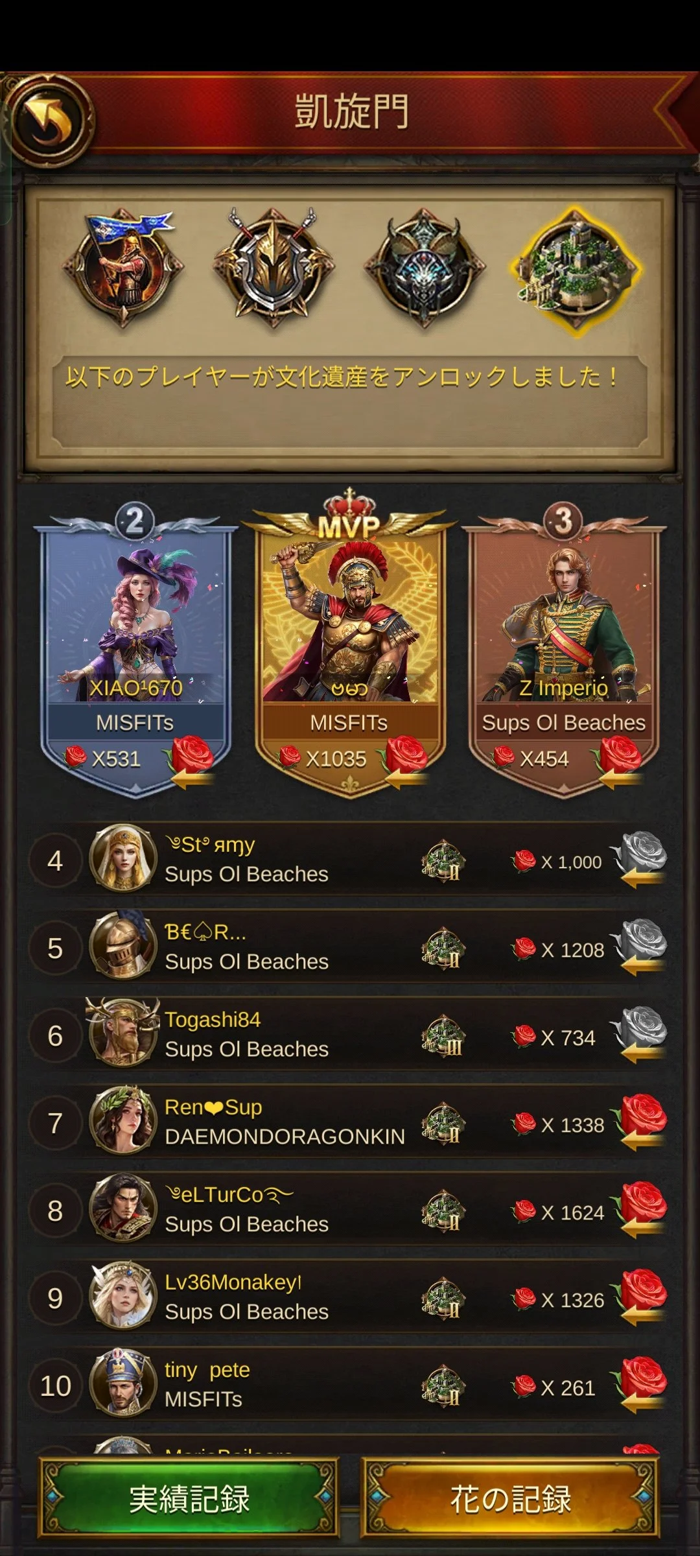
Task: Send rose to XIAO 670 card
Action: 190,762
